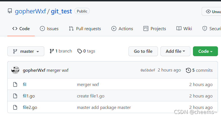The height and width of the screenshot is (117, 221).
Task: Open the Add file dropdown
Action: click(175, 51)
